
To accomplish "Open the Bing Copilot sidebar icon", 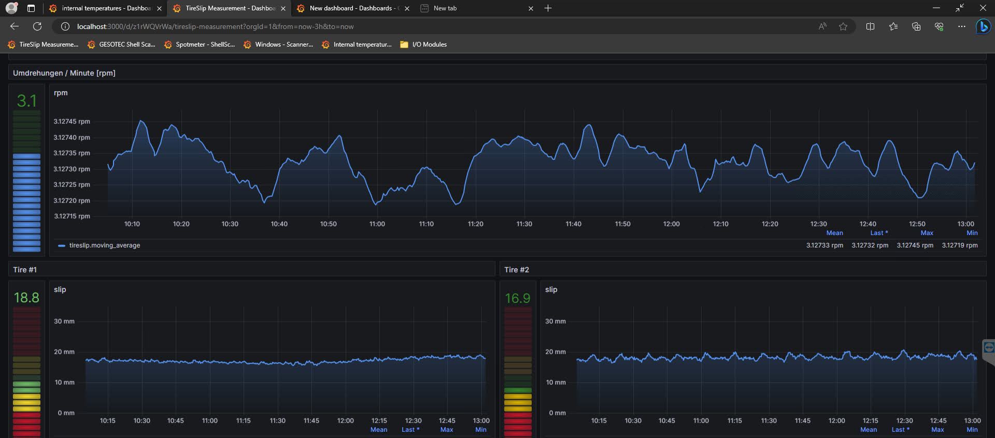I will pyautogui.click(x=983, y=26).
